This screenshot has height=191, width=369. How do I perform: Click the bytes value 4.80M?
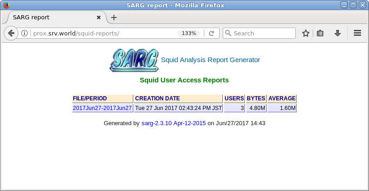[256, 108]
